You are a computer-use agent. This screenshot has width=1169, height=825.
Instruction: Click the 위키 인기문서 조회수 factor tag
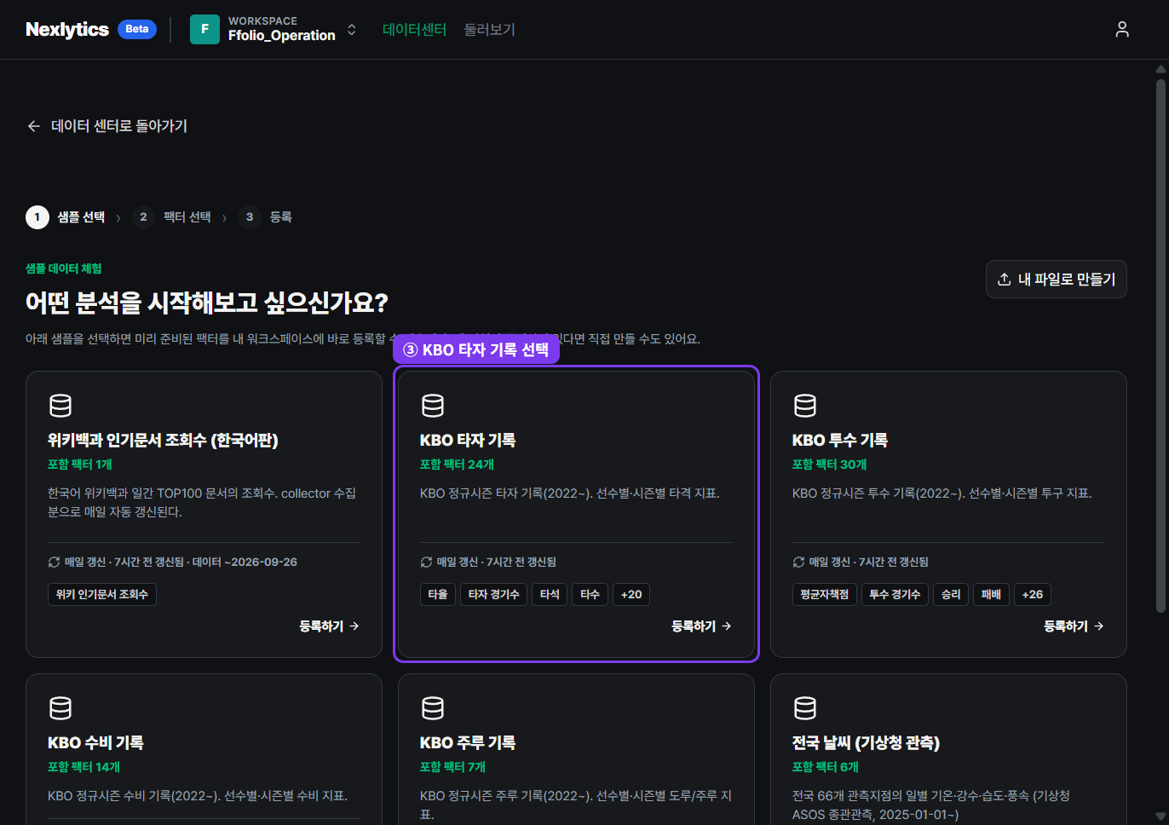(x=102, y=594)
